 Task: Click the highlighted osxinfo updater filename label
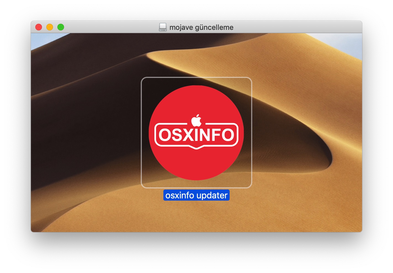[196, 195]
